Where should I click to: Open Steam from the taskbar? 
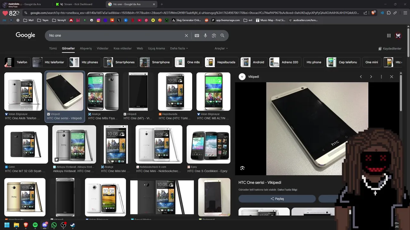(73, 225)
